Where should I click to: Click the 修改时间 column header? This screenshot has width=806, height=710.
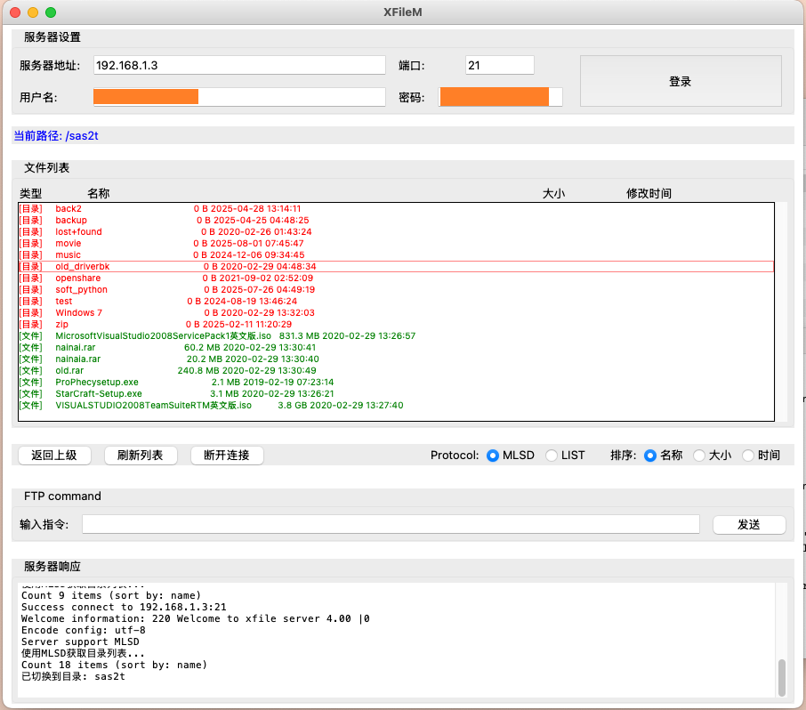pos(649,193)
